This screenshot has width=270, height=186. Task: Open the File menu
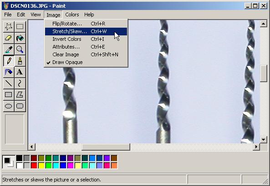point(8,15)
